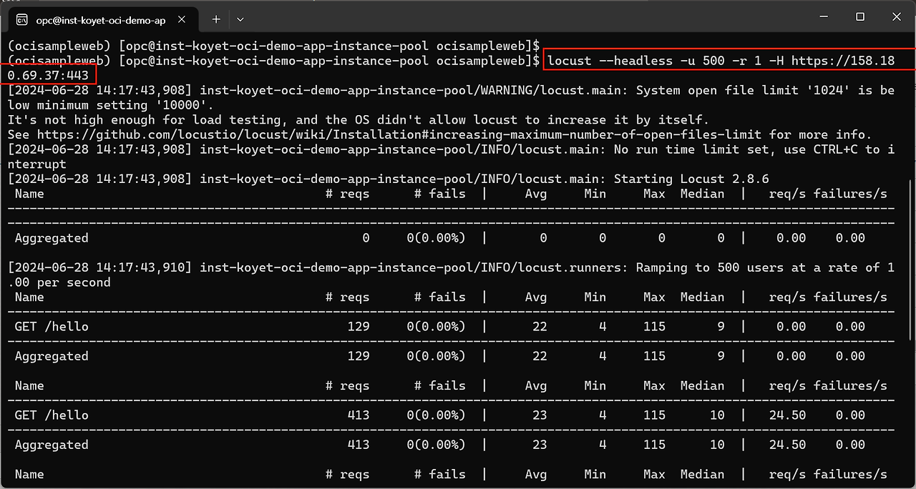916x489 pixels.
Task: Click the highlighted locust --headless command
Action: [x=721, y=61]
